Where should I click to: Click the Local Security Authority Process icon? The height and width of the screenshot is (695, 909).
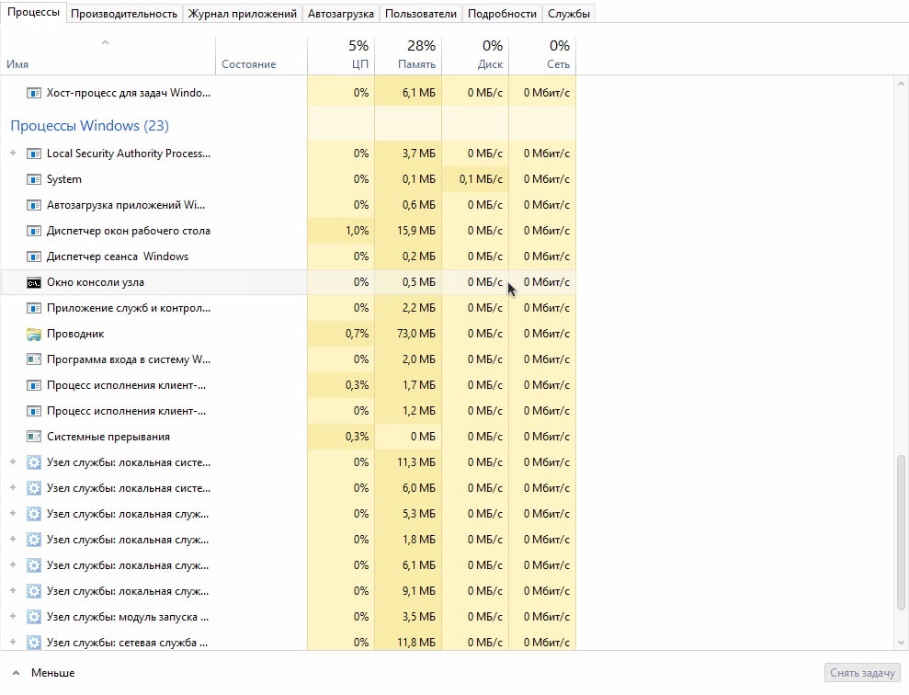click(34, 154)
